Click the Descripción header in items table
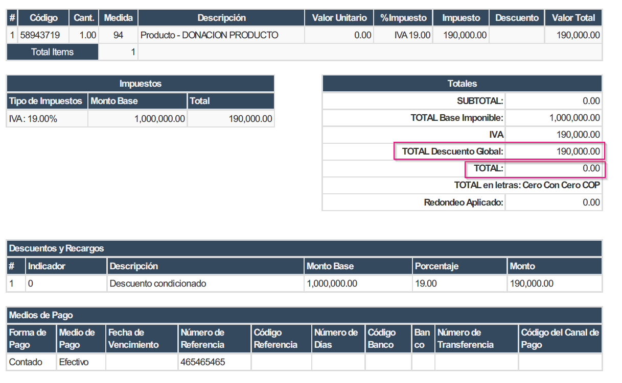 (221, 18)
